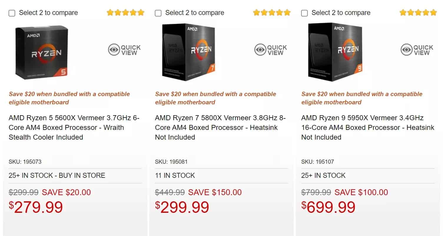443x236 pixels.
Task: Click the Ryzen 5 product box image
Action: (42, 52)
